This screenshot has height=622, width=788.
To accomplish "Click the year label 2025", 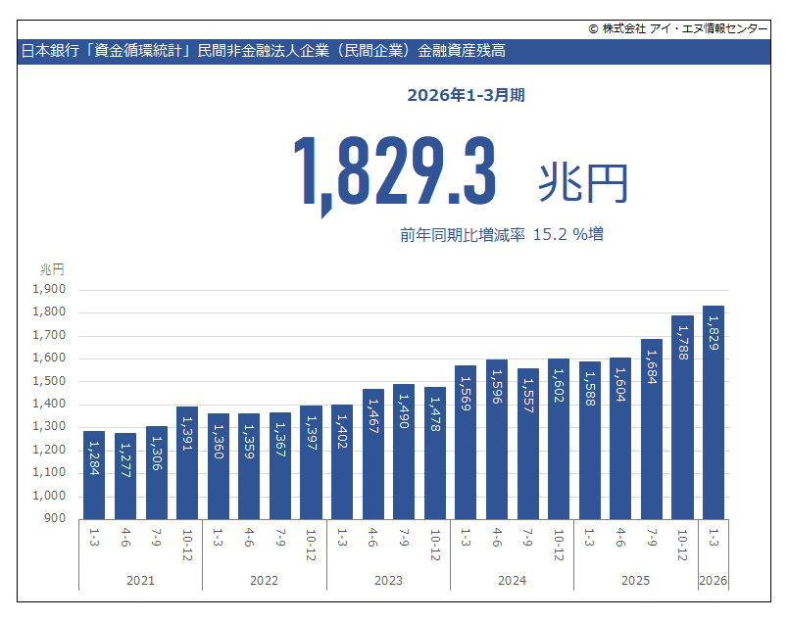I will point(636,580).
